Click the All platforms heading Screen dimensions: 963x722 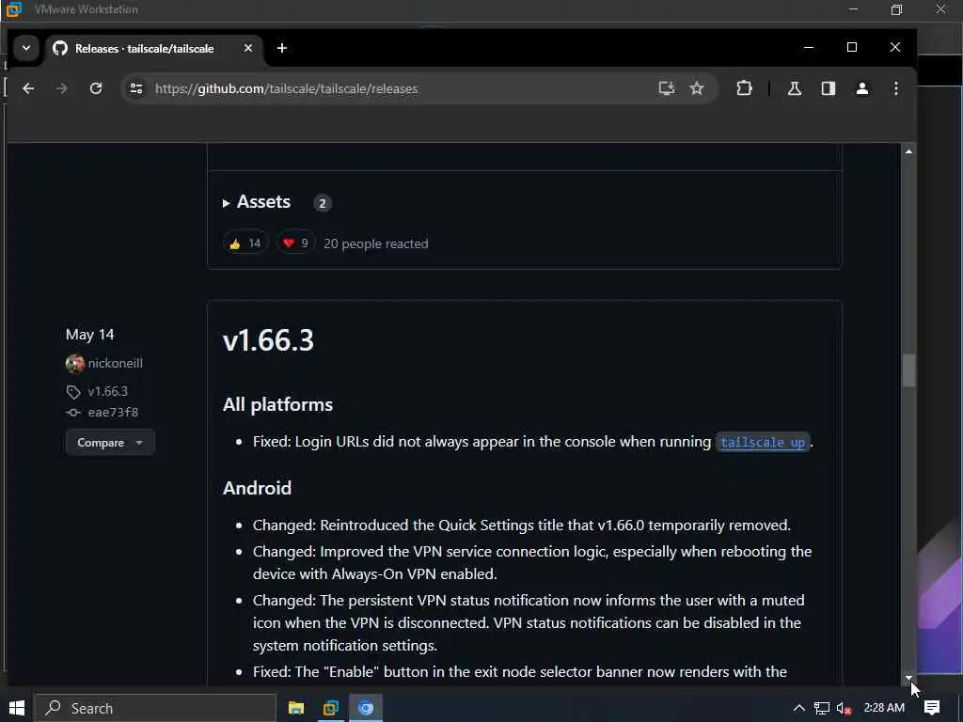[x=277, y=404]
